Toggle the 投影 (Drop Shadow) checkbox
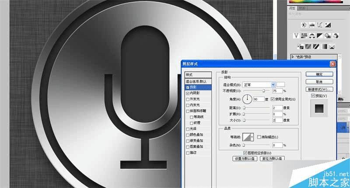 (188, 87)
